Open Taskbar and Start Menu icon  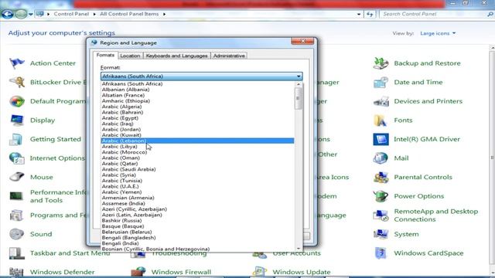(17, 253)
